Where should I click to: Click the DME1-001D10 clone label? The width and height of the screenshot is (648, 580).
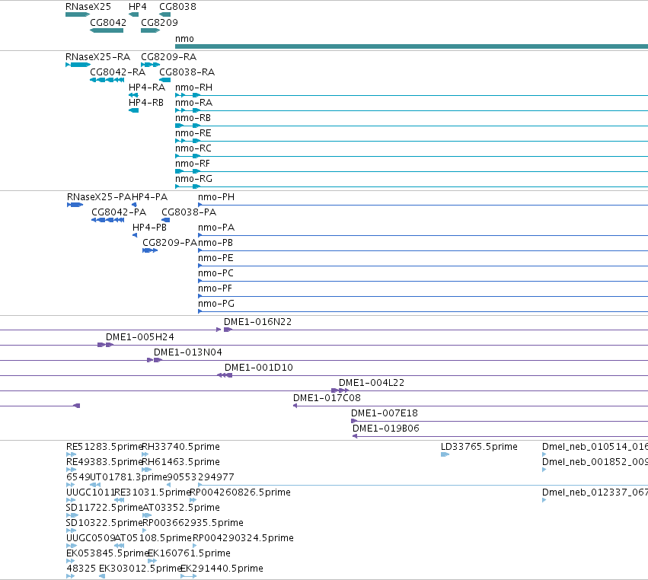(259, 368)
